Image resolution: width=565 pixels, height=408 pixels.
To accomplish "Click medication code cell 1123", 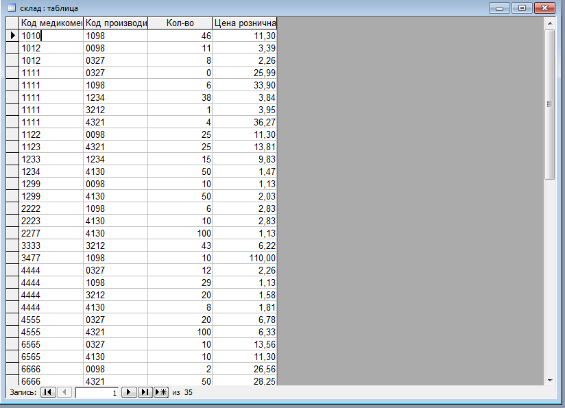I will click(x=51, y=147).
